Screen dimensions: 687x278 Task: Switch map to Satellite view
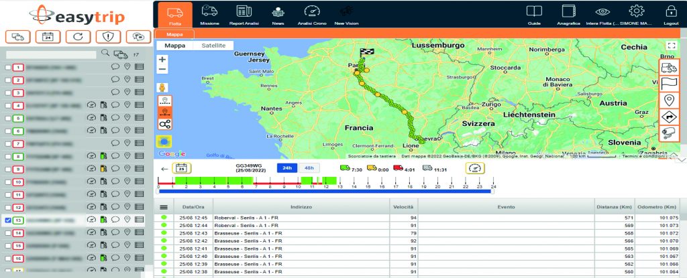pos(217,46)
